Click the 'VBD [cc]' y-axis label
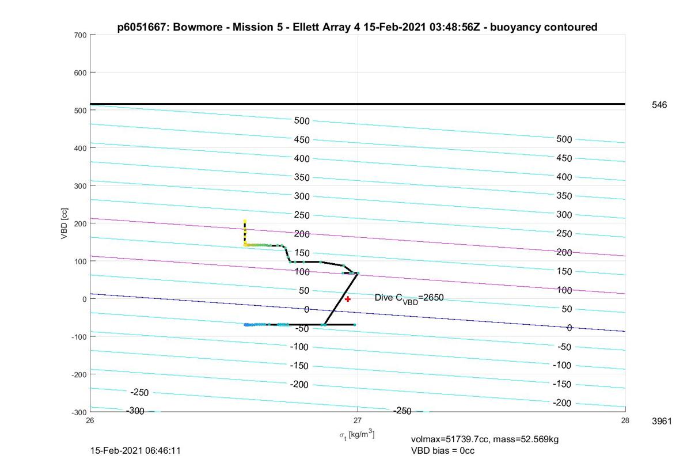 point(66,223)
